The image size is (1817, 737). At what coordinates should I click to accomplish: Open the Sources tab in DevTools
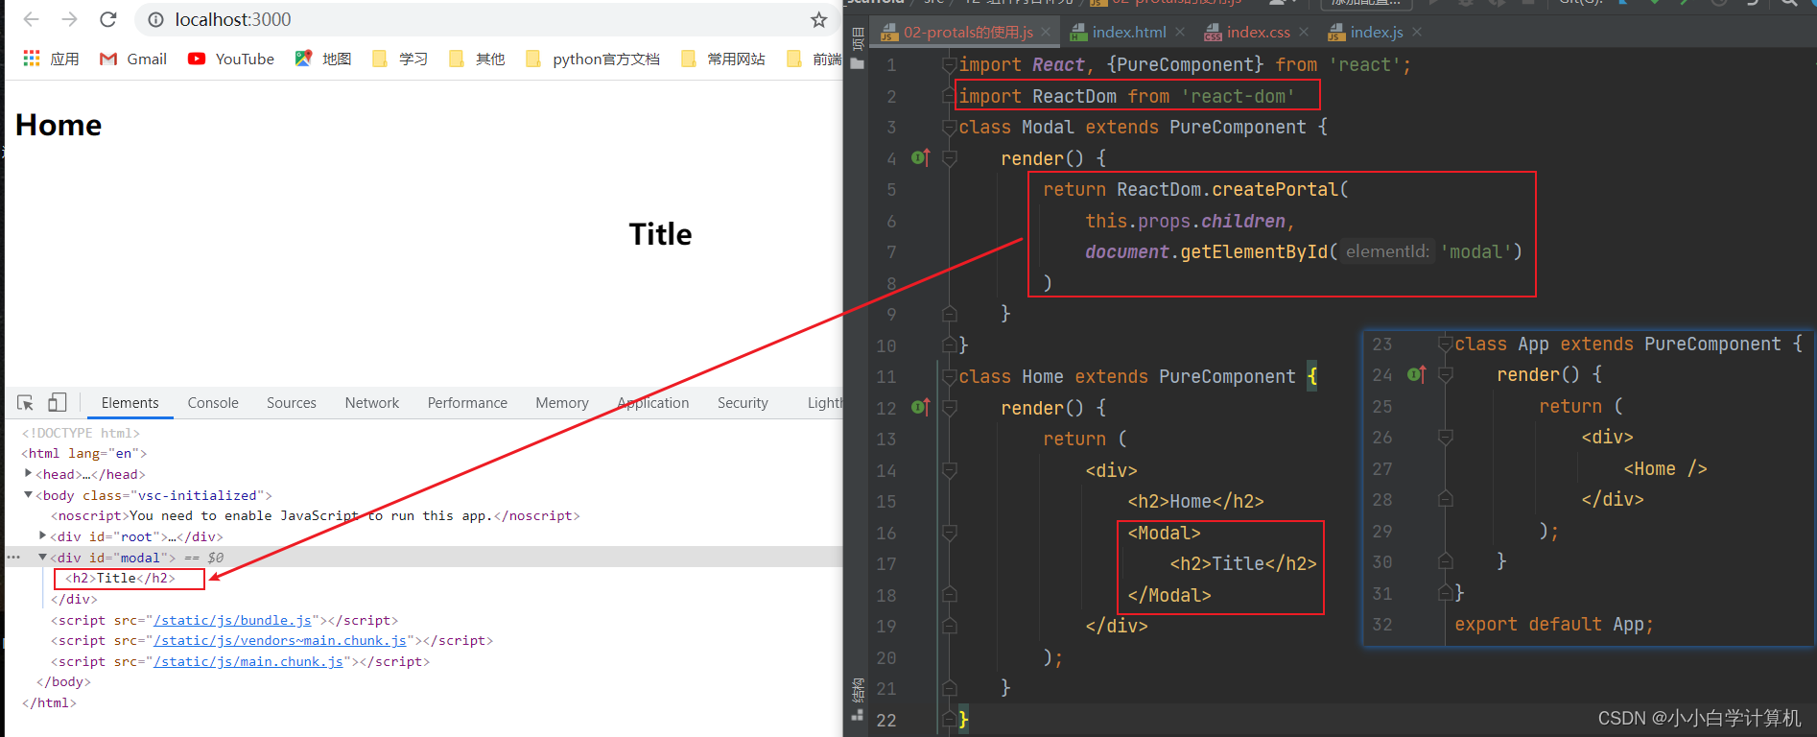(x=292, y=403)
